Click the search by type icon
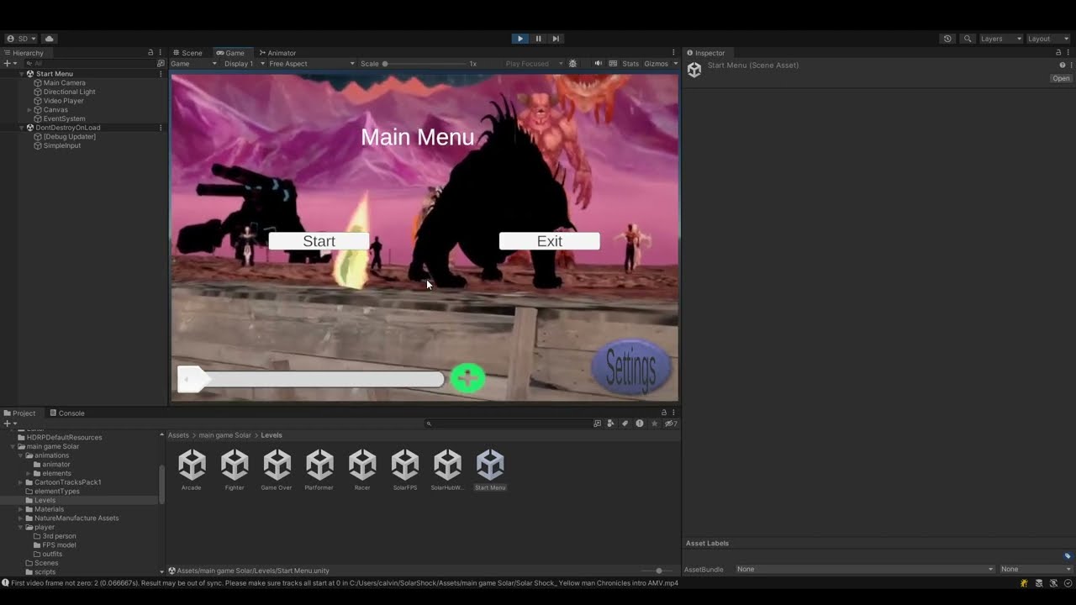1076x605 pixels. pos(611,423)
